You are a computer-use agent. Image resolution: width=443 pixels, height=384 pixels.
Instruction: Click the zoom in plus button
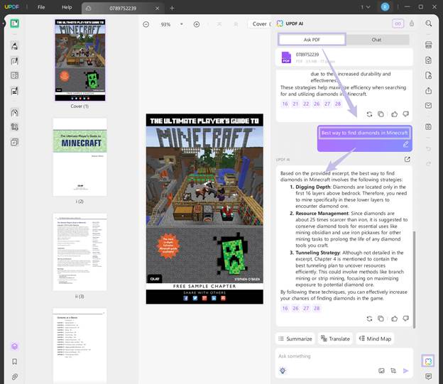pyautogui.click(x=197, y=24)
